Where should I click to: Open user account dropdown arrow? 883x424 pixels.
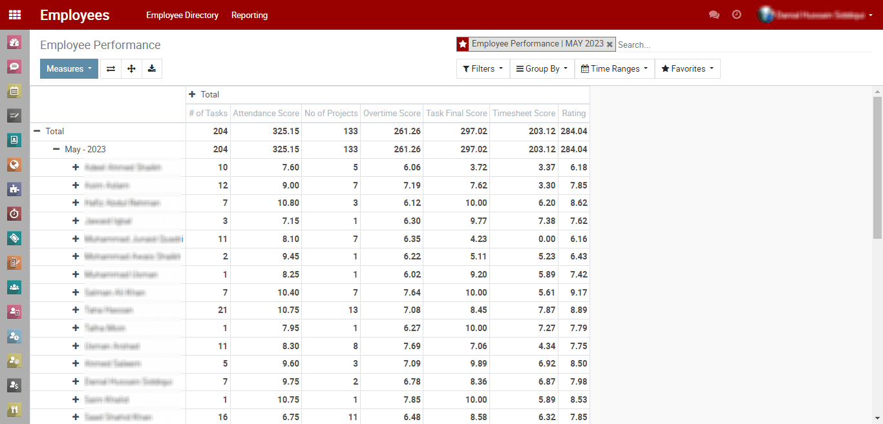click(871, 15)
